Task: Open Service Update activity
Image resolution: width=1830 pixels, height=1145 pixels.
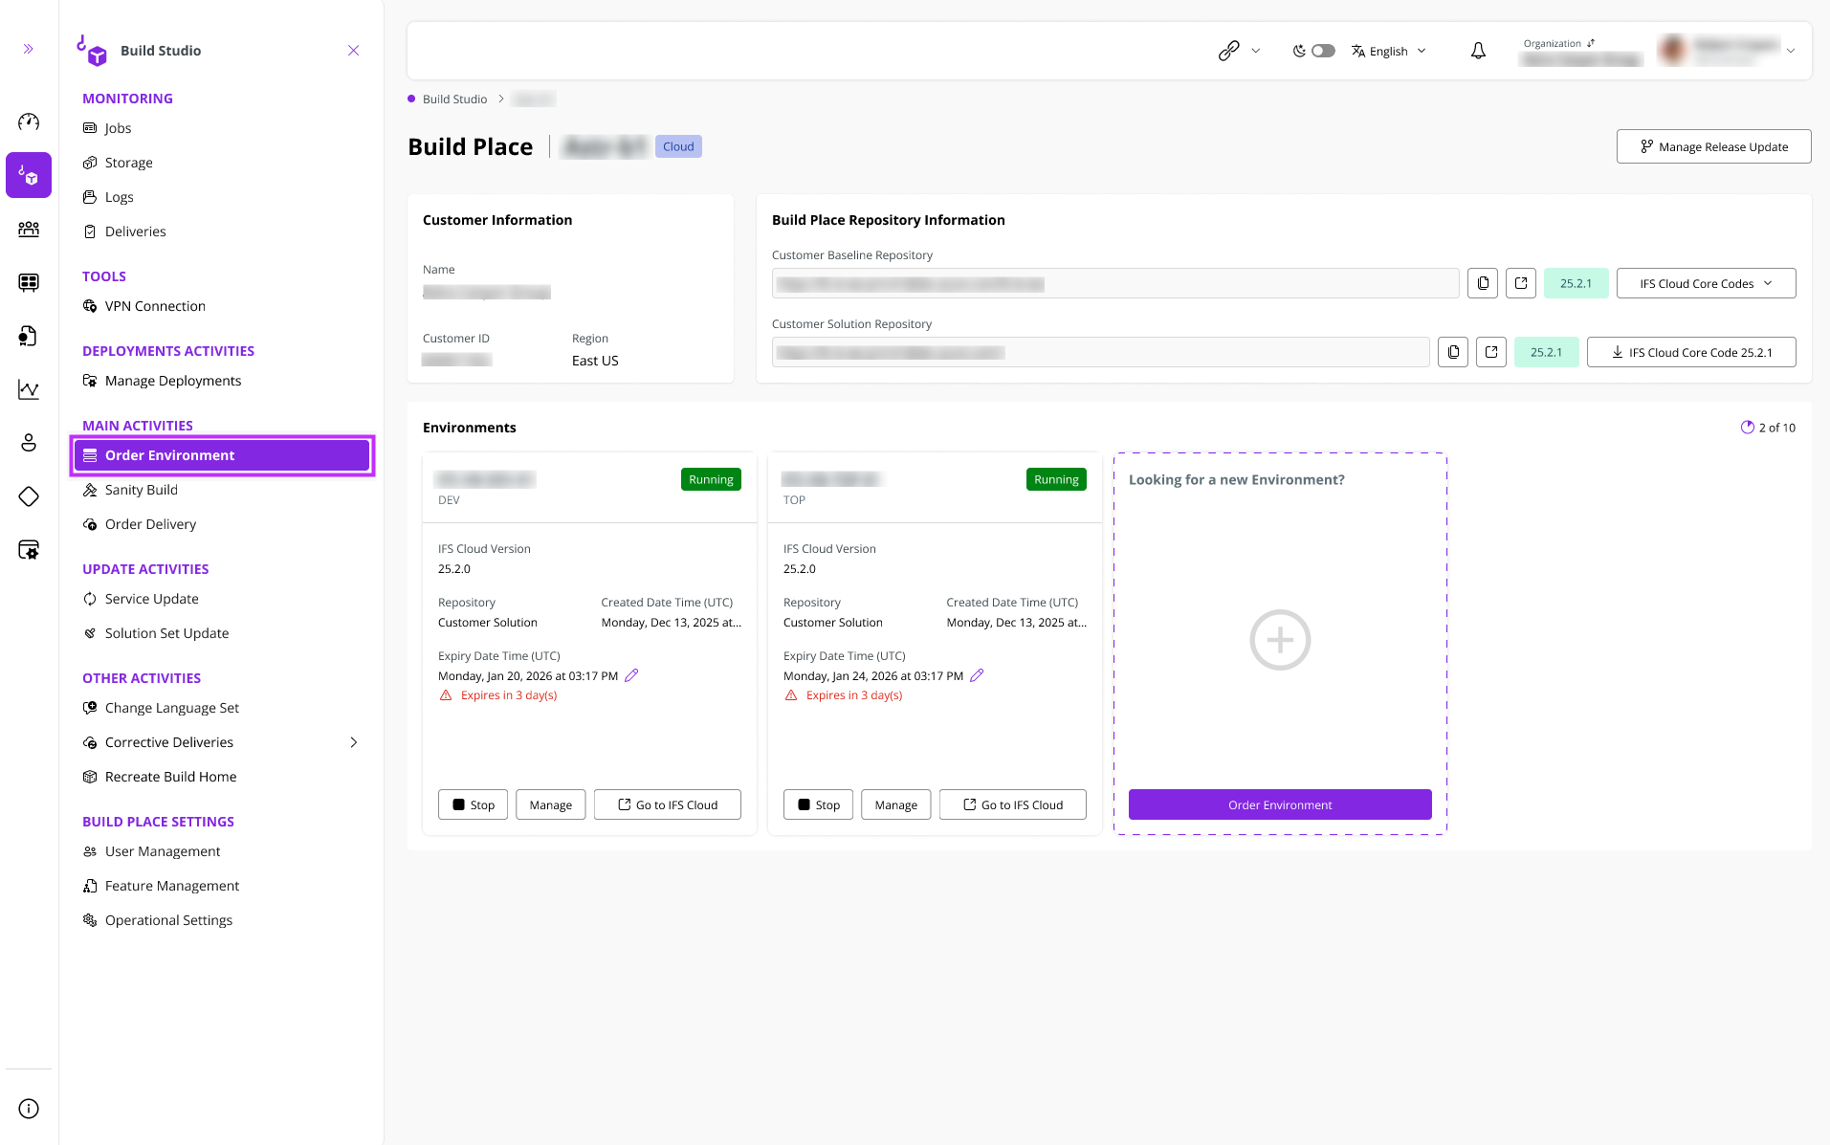Action: pyautogui.click(x=151, y=599)
